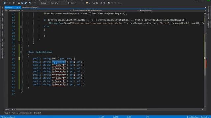This screenshot has height=118, width=211.
Task: Close the FrmMain.cs* tab
Action: (20, 7)
